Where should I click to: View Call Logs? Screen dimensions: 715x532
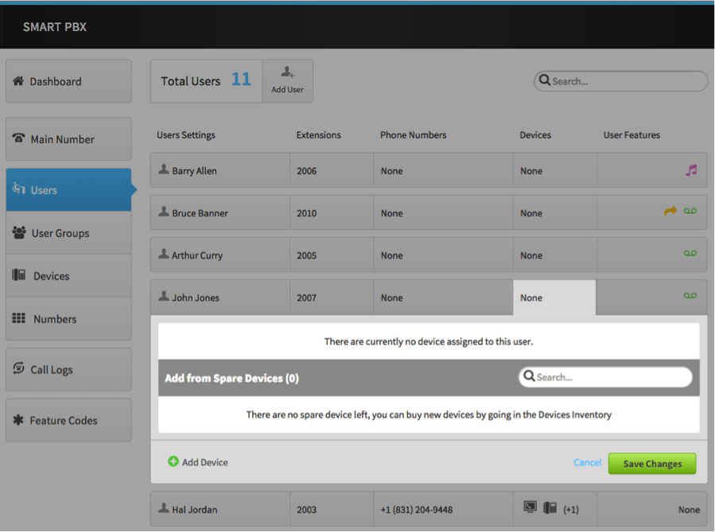68,369
